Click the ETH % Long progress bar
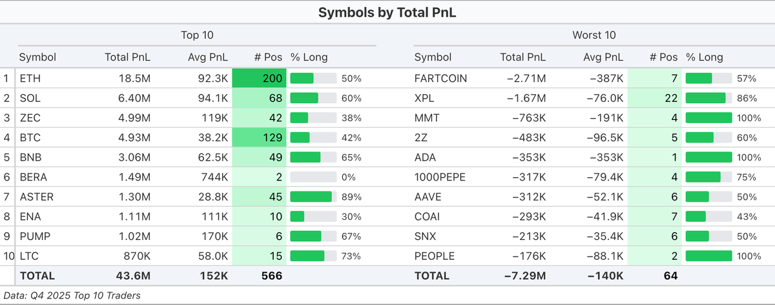The image size is (775, 305). (313, 79)
